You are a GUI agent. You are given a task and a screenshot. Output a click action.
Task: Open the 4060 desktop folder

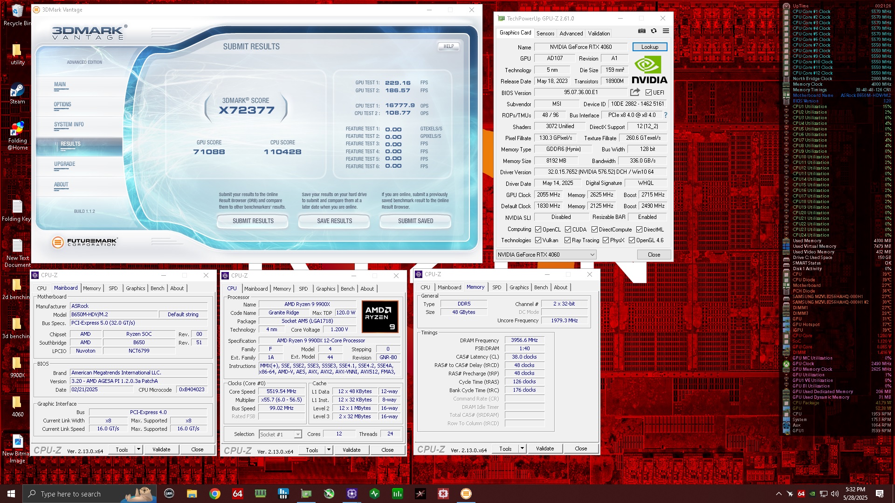coord(17,406)
